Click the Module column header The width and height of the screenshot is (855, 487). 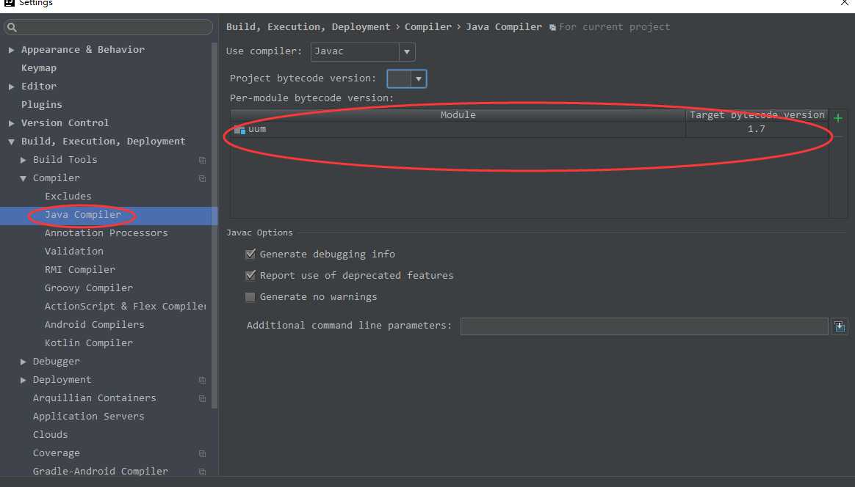(458, 115)
